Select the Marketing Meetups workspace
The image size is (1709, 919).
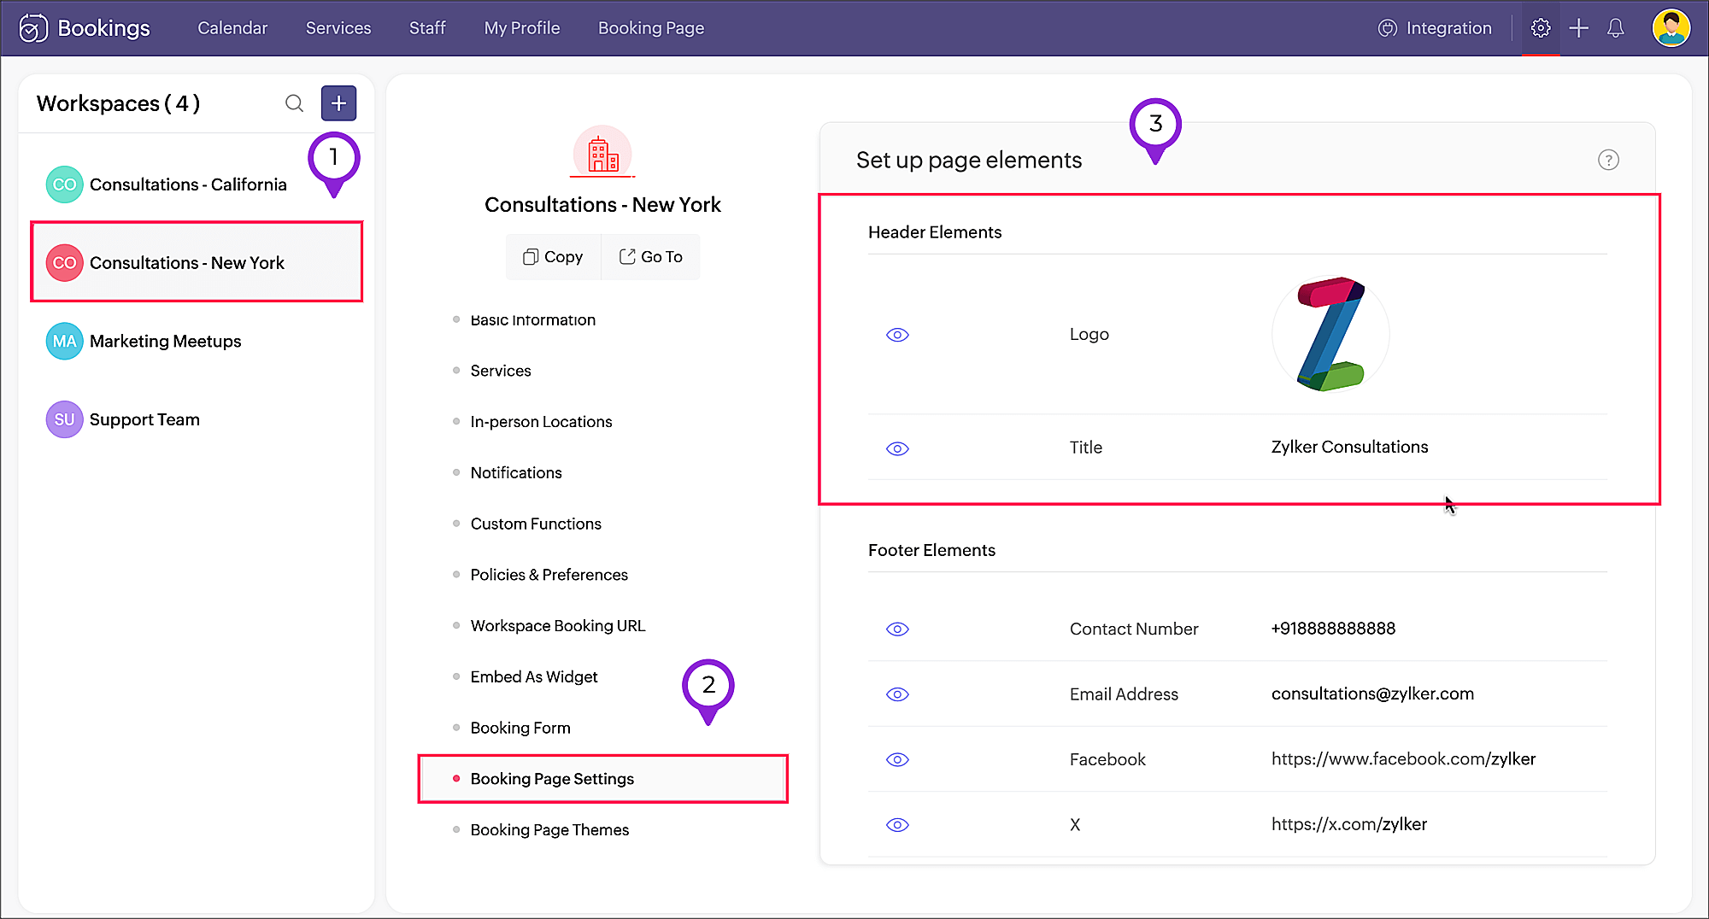(x=165, y=342)
